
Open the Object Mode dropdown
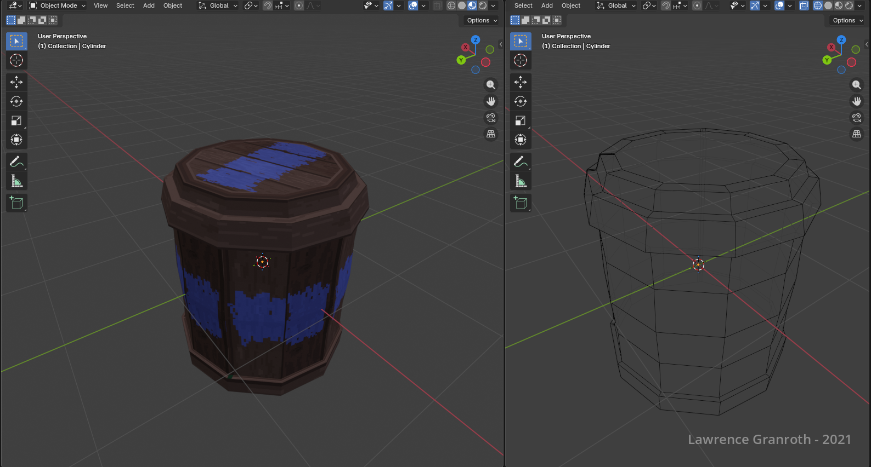coord(58,5)
